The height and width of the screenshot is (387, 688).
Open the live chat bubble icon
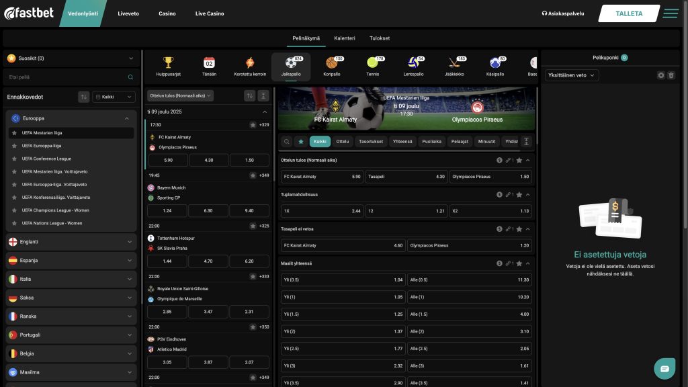(x=664, y=369)
